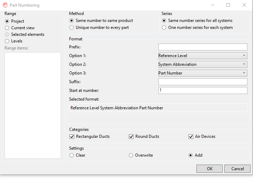Choose One number series for each system
253x189 pixels.
coord(164,27)
